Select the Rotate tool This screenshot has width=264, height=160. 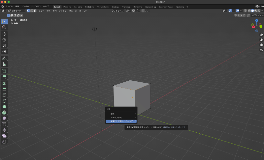pos(4,40)
